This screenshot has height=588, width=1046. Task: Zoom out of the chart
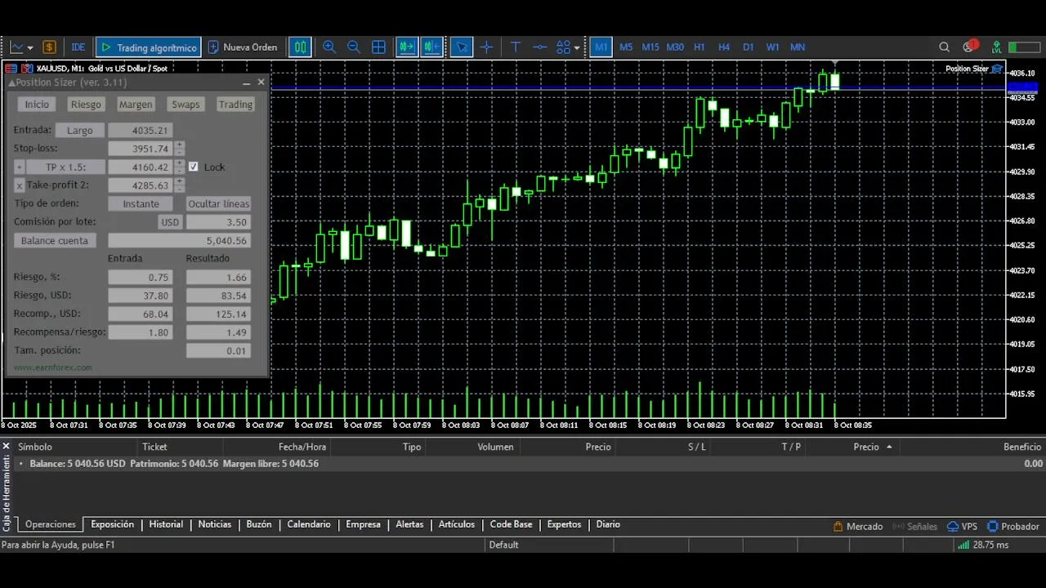click(x=354, y=47)
